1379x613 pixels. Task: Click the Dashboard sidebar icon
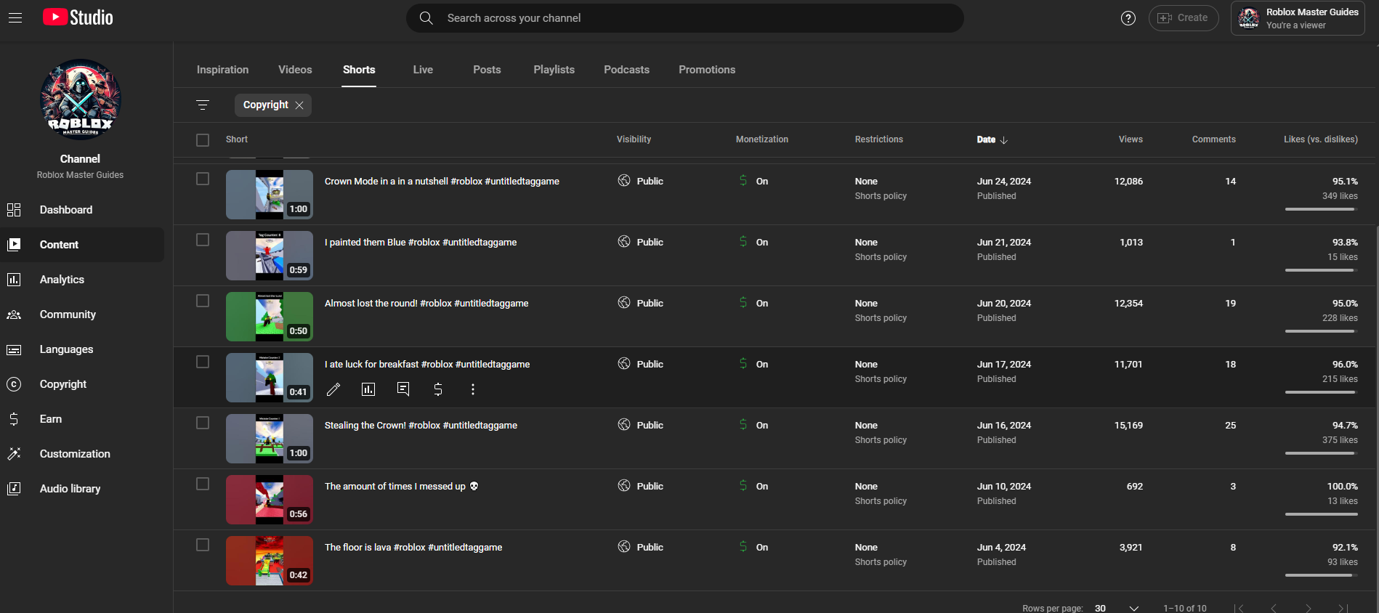click(14, 210)
